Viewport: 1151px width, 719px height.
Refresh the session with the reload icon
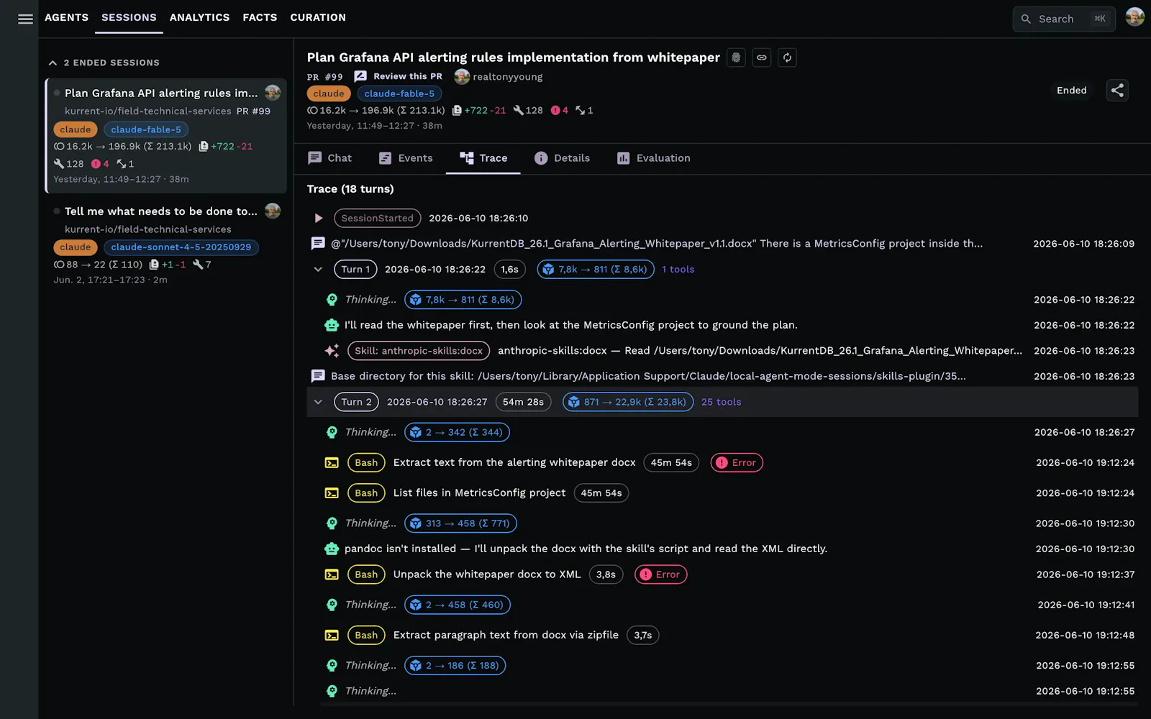[788, 58]
